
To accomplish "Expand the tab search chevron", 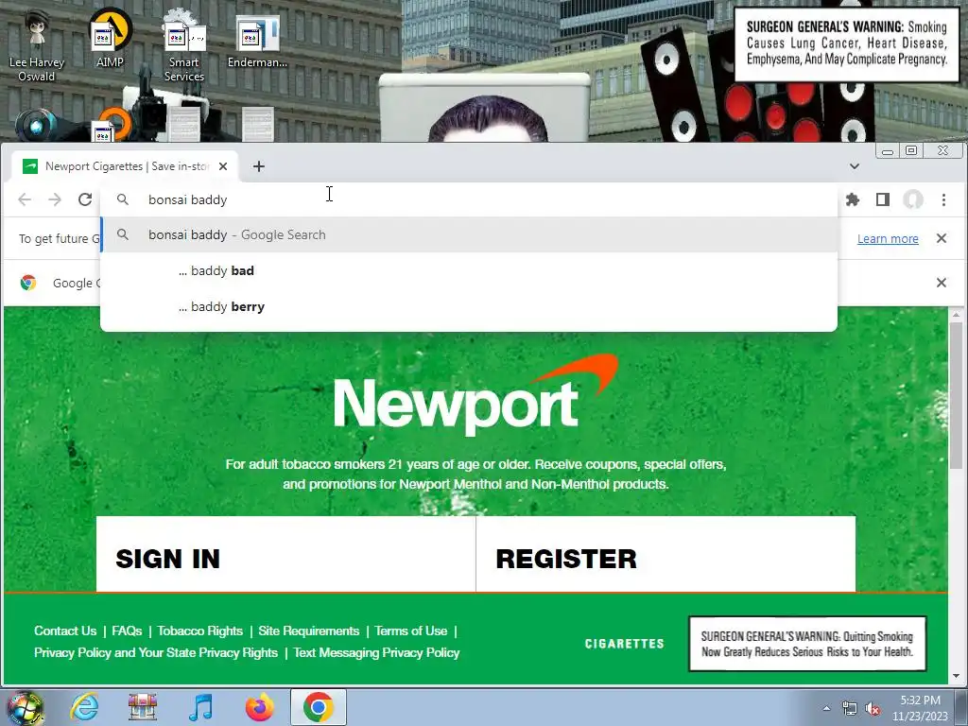I will click(x=855, y=166).
